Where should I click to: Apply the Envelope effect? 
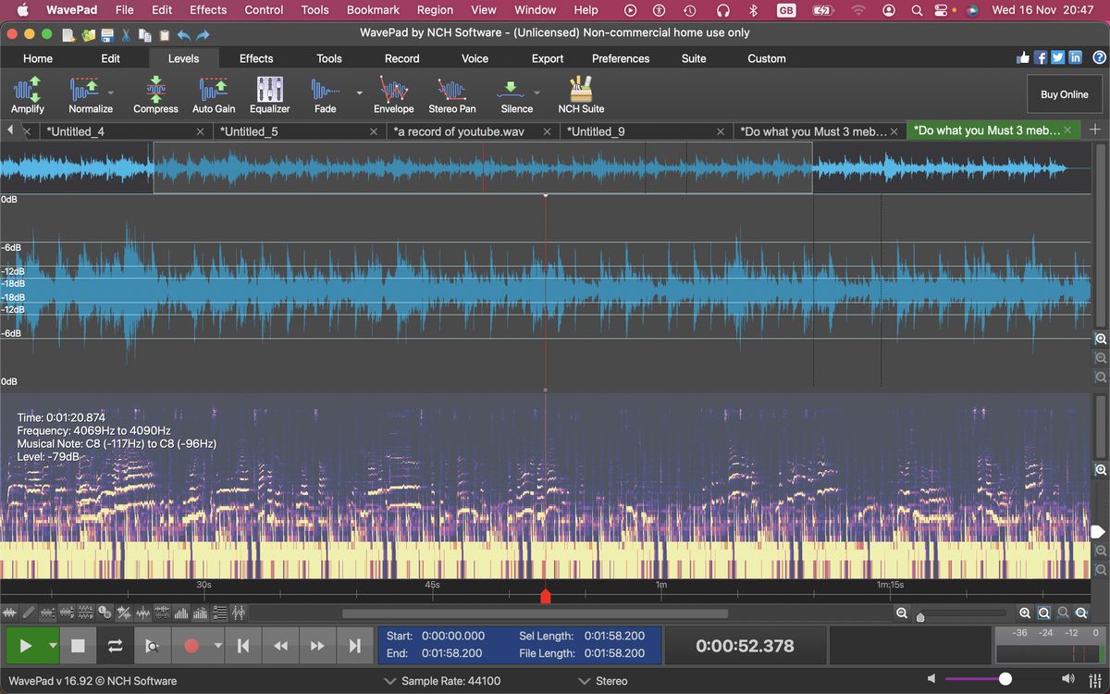coord(393,93)
